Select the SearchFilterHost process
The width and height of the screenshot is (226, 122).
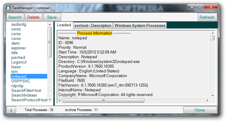click(26, 91)
